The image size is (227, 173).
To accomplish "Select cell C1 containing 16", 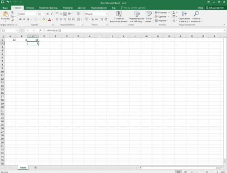I will 33,40.
